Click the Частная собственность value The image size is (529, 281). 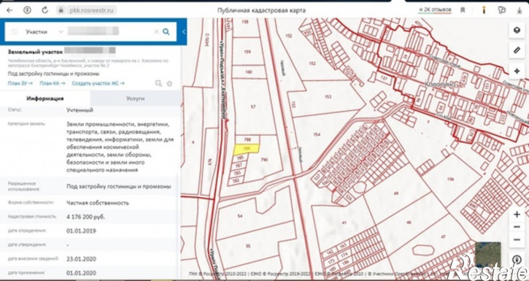tap(98, 203)
